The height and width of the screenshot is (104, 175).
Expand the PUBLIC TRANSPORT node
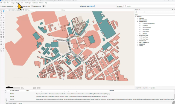(138, 42)
